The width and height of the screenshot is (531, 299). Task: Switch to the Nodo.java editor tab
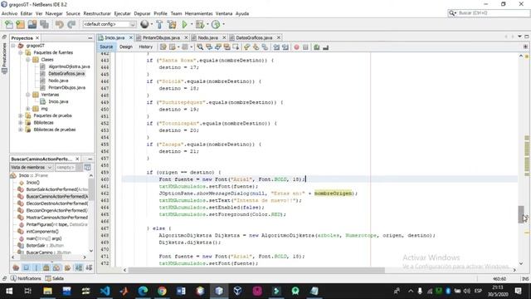(207, 37)
